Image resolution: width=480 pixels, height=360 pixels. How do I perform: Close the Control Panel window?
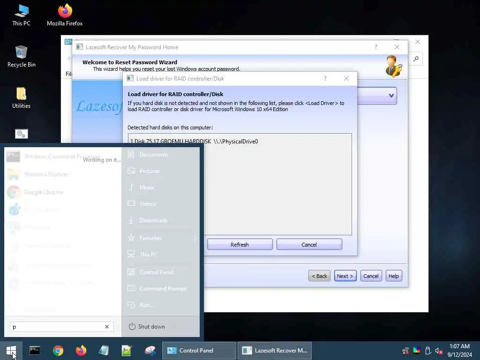pos(418,42)
